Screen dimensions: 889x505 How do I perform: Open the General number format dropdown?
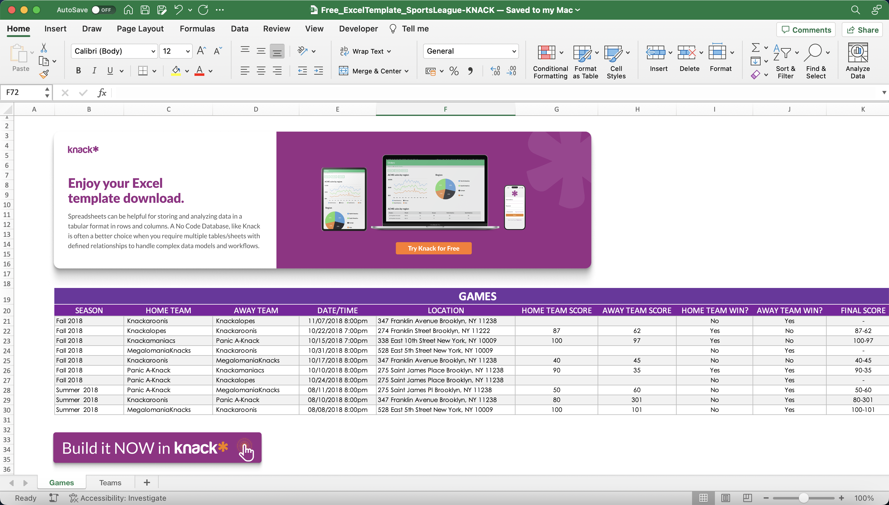pos(514,51)
